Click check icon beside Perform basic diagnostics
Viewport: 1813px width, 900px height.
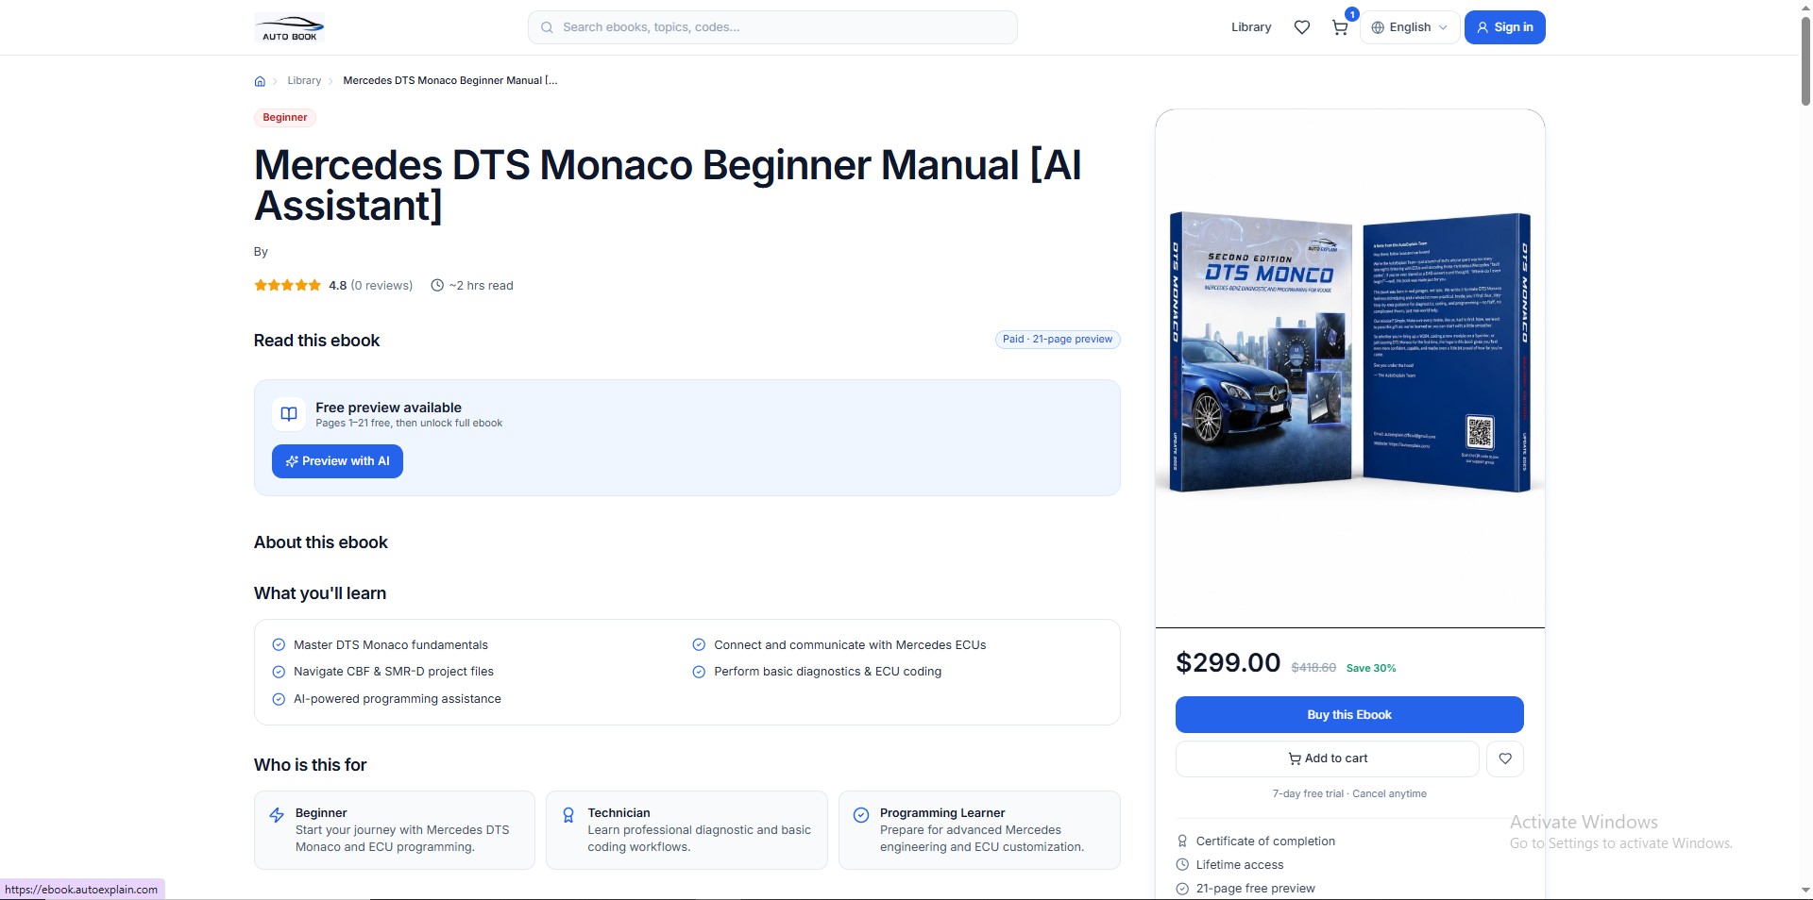699,672
